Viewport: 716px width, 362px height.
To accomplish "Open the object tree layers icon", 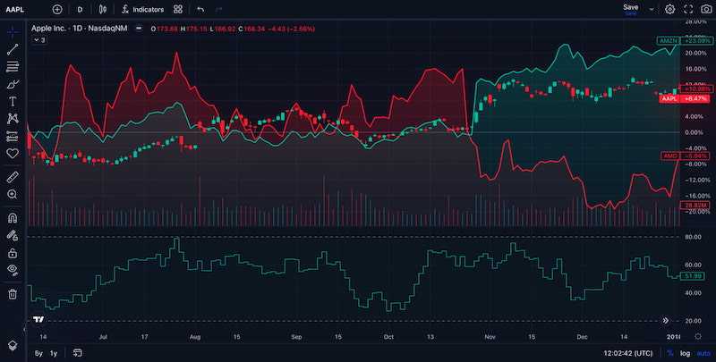I will coord(13,345).
